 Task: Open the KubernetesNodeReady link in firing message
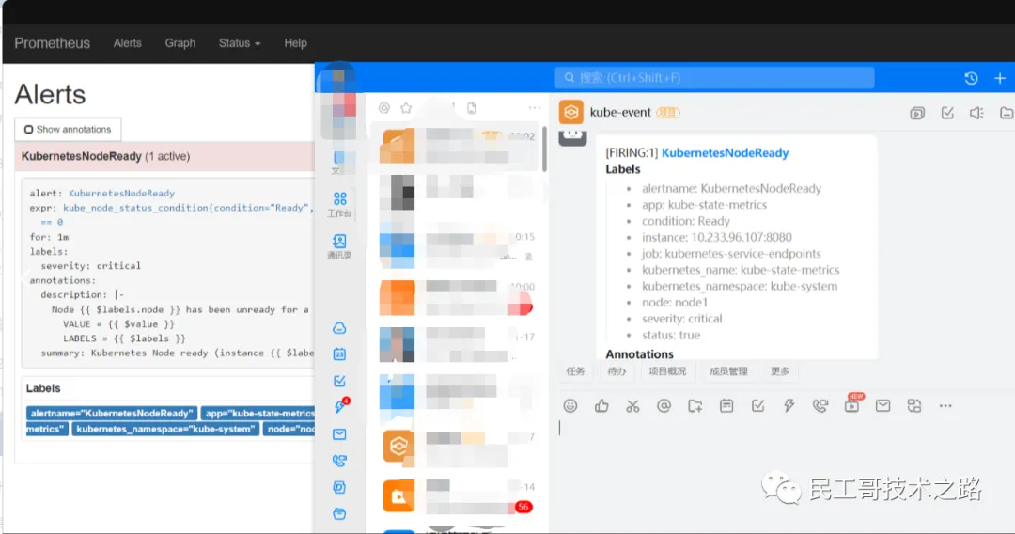pyautogui.click(x=725, y=152)
